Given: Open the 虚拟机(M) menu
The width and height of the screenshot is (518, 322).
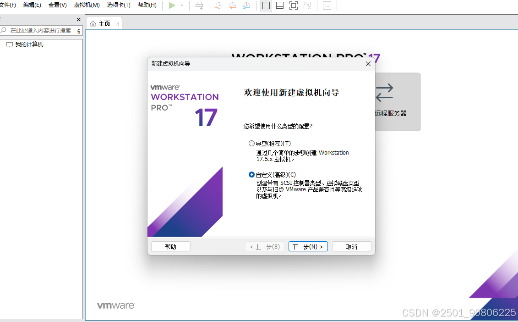Looking at the screenshot, I should (x=87, y=5).
